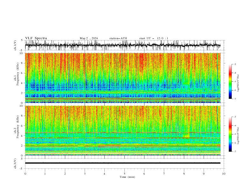The height and width of the screenshot is (195, 252).
Task: Click the "-3" tick on the ch.1 color bar
Action: click(x=234, y=64)
